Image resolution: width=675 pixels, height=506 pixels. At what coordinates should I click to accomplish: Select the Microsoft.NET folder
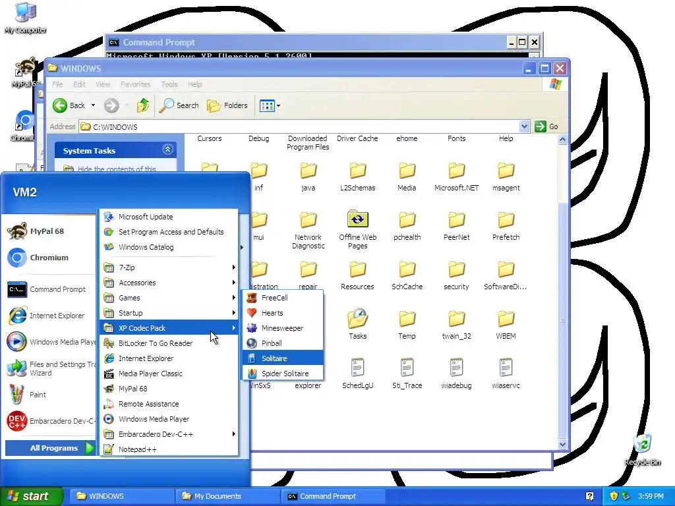tap(456, 177)
